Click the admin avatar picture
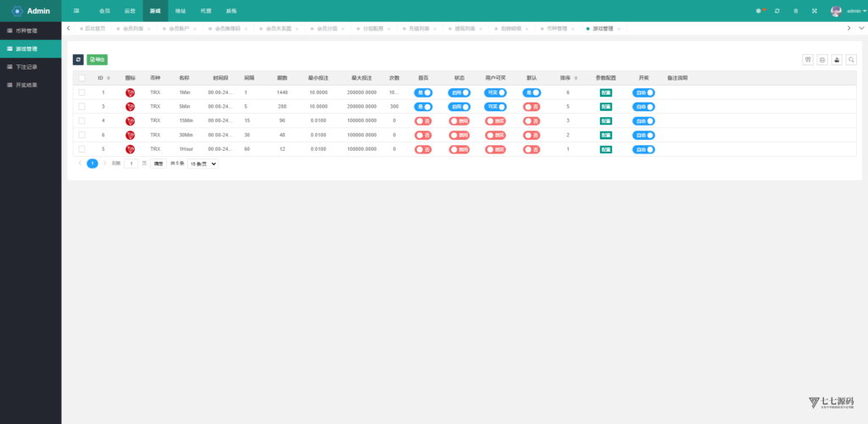This screenshot has width=868, height=424. pyautogui.click(x=836, y=10)
